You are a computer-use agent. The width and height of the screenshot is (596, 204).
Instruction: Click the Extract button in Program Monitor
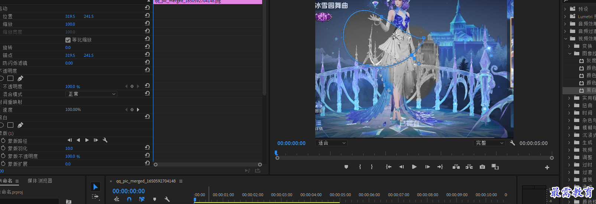[x=469, y=167]
